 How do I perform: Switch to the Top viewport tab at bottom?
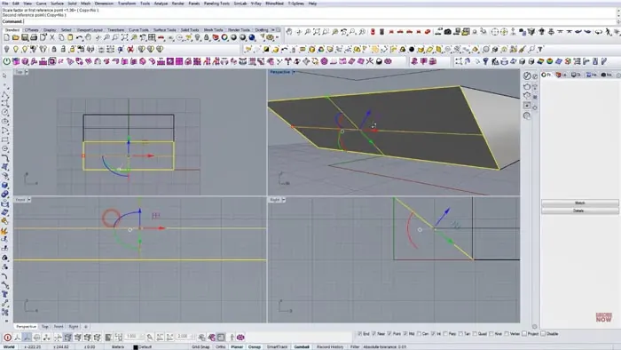44,327
